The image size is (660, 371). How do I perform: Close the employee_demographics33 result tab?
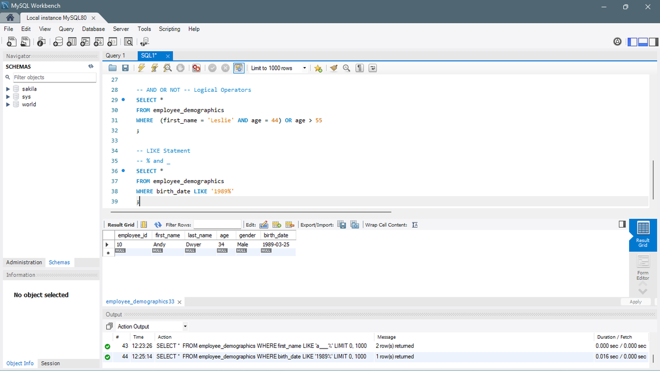pos(179,302)
